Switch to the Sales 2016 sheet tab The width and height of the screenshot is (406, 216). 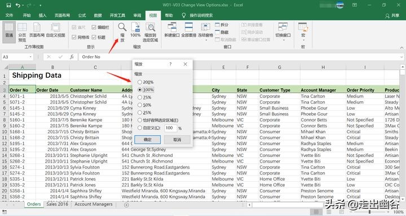(57, 204)
